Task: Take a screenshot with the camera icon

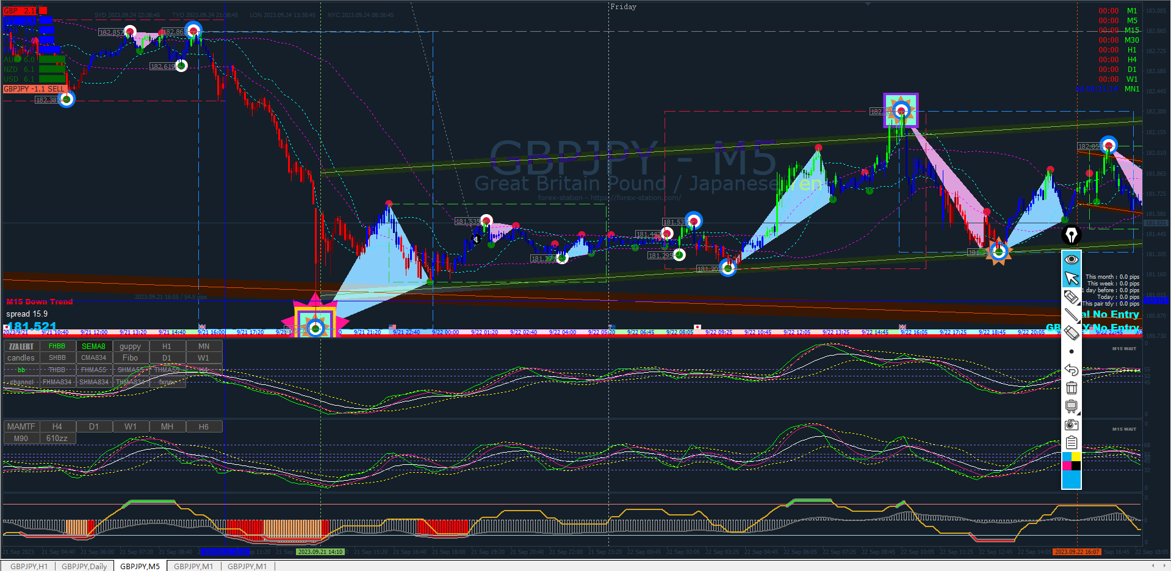Action: 1072,425
